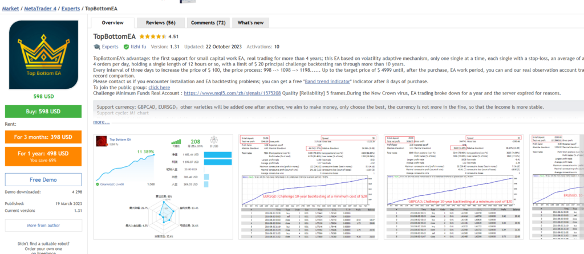Rent for 3 months at 398 USD

click(43, 137)
